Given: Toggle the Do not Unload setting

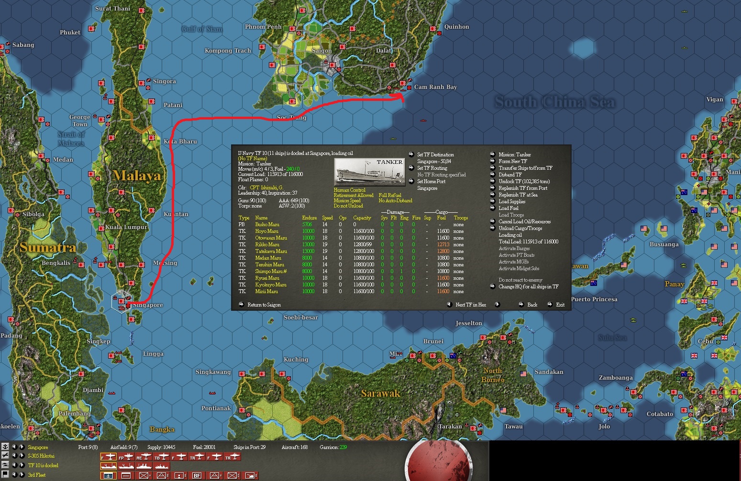Looking at the screenshot, I should coord(348,206).
